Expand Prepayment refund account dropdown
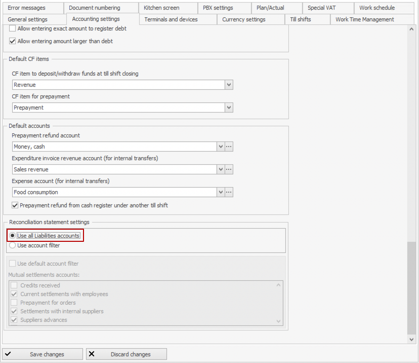Screen dimensions: 419x363 tap(221, 147)
